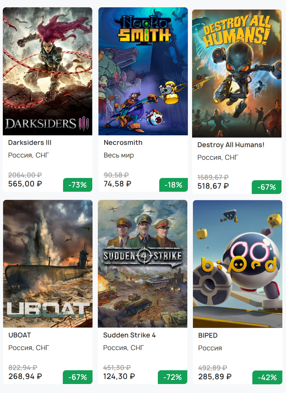This screenshot has height=393, width=286.
Task: Click the -73% discount badge
Action: click(78, 185)
